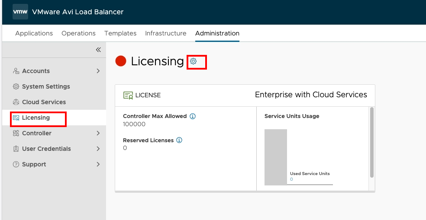Image resolution: width=426 pixels, height=220 pixels.
Task: Expand the Accounts submenu chevron
Action: (x=98, y=71)
